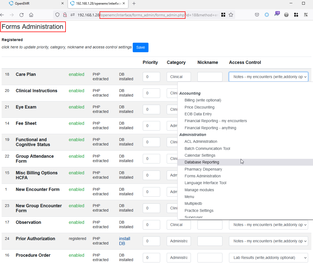Open site permissions icon in address bar
313x263 pixels.
72,15
